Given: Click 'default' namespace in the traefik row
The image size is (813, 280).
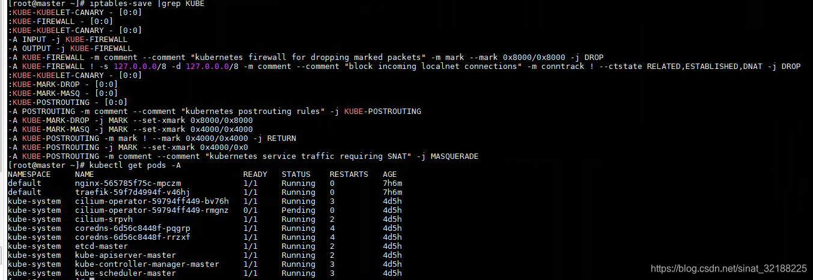Looking at the screenshot, I should [25, 192].
